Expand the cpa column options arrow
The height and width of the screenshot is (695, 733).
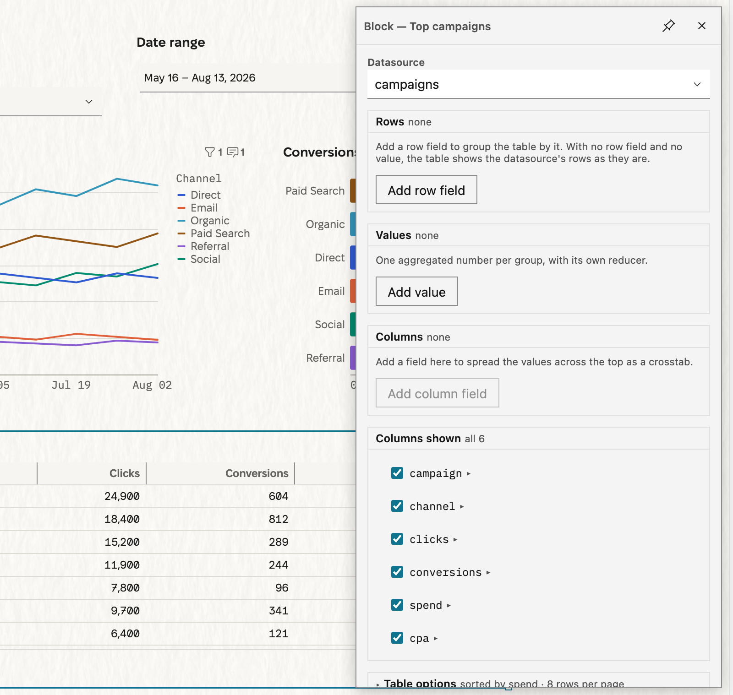(436, 639)
